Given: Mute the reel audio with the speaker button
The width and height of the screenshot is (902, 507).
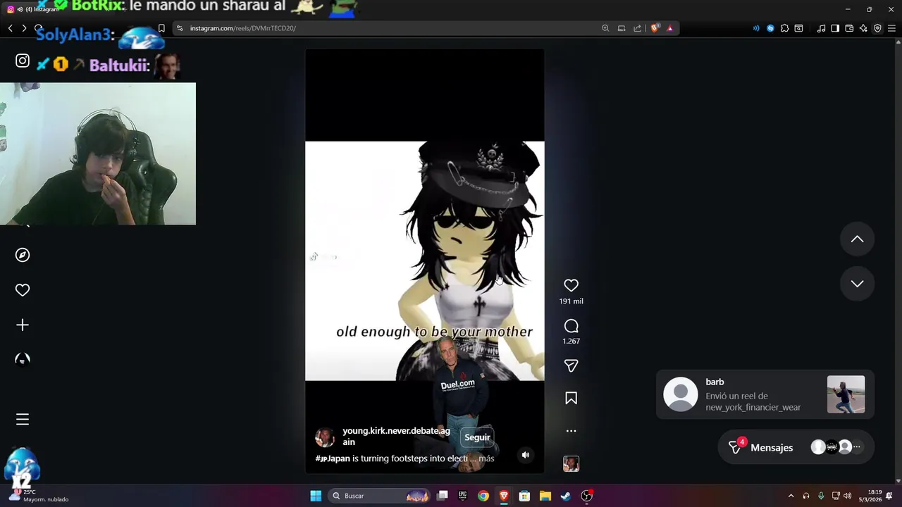Looking at the screenshot, I should [x=525, y=455].
